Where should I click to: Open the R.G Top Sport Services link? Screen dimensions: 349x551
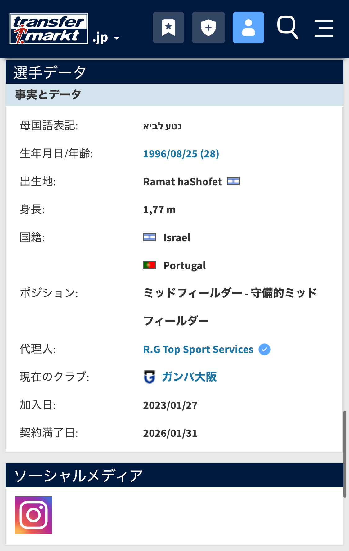coord(198,350)
